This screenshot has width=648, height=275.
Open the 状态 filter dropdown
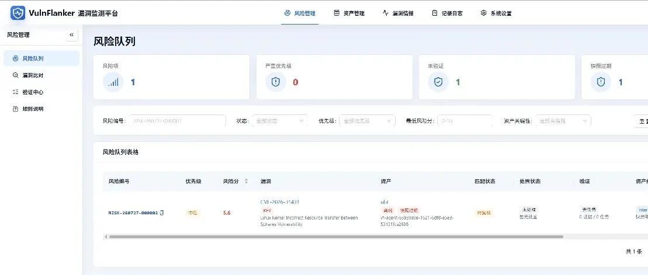click(279, 121)
